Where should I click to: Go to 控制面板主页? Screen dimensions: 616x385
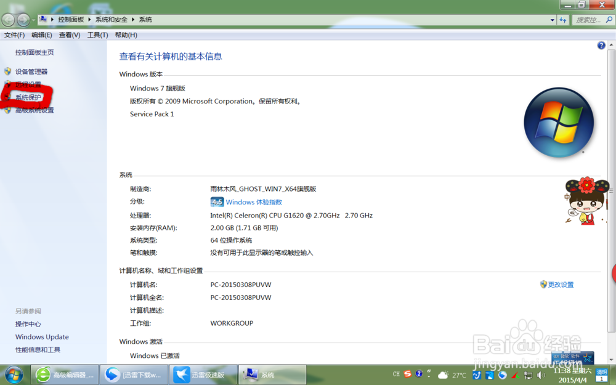pyautogui.click(x=34, y=52)
